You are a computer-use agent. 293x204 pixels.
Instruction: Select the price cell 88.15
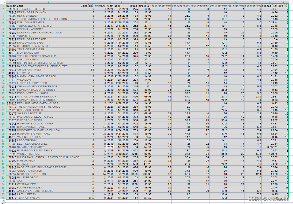145,120
